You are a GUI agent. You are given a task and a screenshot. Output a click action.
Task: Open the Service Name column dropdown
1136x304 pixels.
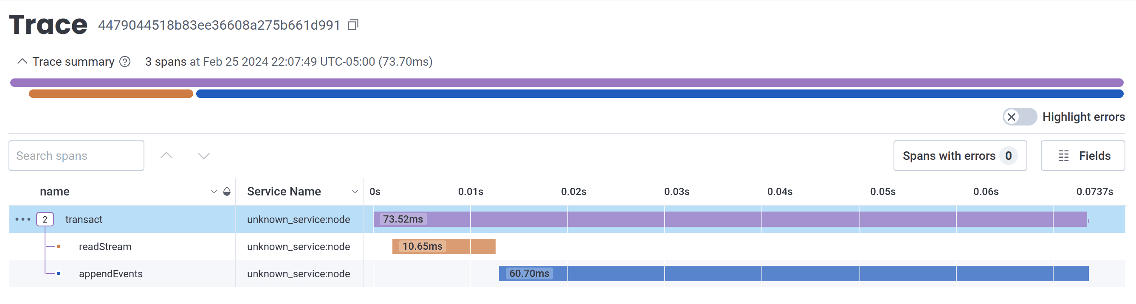[355, 192]
